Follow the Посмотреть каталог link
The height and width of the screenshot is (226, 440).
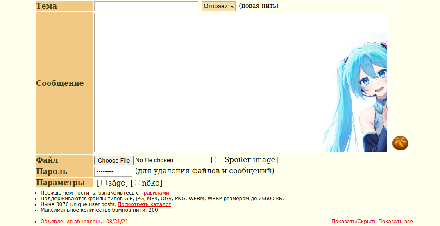[x=144, y=204]
